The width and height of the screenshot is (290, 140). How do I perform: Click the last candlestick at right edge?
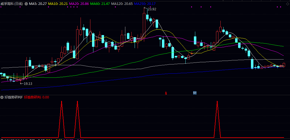point(284,65)
